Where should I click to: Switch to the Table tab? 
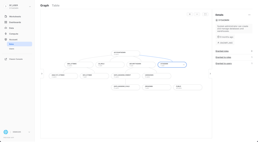tap(56, 6)
